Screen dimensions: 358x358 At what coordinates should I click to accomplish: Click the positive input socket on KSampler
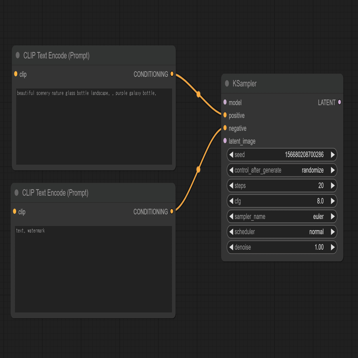click(x=225, y=115)
